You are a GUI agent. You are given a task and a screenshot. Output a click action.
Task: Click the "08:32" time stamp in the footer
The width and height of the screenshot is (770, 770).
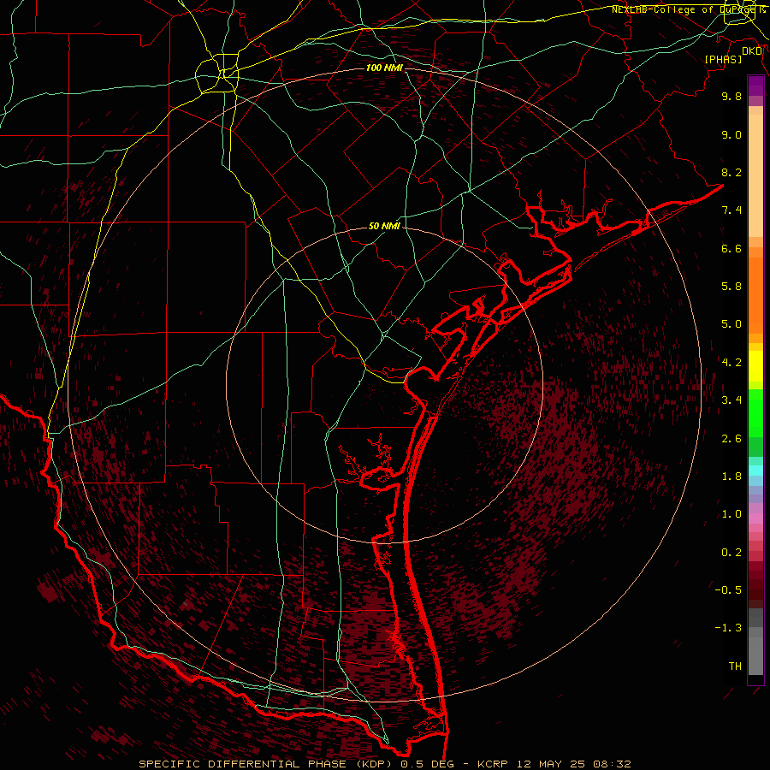612,764
